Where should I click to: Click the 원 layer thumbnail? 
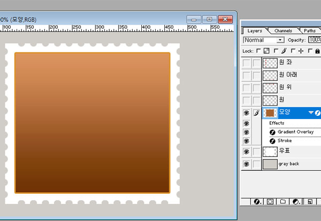(x=270, y=100)
